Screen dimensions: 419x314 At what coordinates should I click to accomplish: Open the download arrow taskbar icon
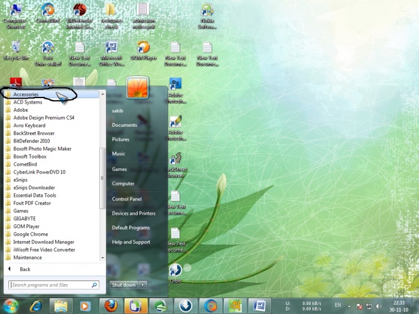186,306
